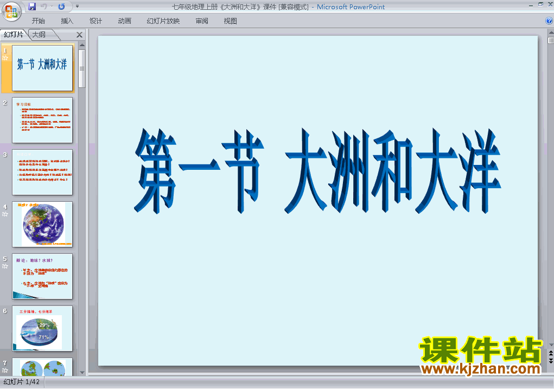This screenshot has height=389, width=554.
Task: Click status bar text 幻灯片 1/42
Action: (x=22, y=382)
